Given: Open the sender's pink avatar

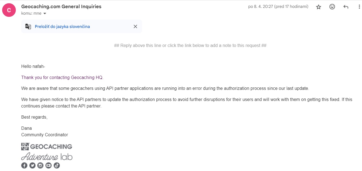Looking at the screenshot, I should coord(9,10).
